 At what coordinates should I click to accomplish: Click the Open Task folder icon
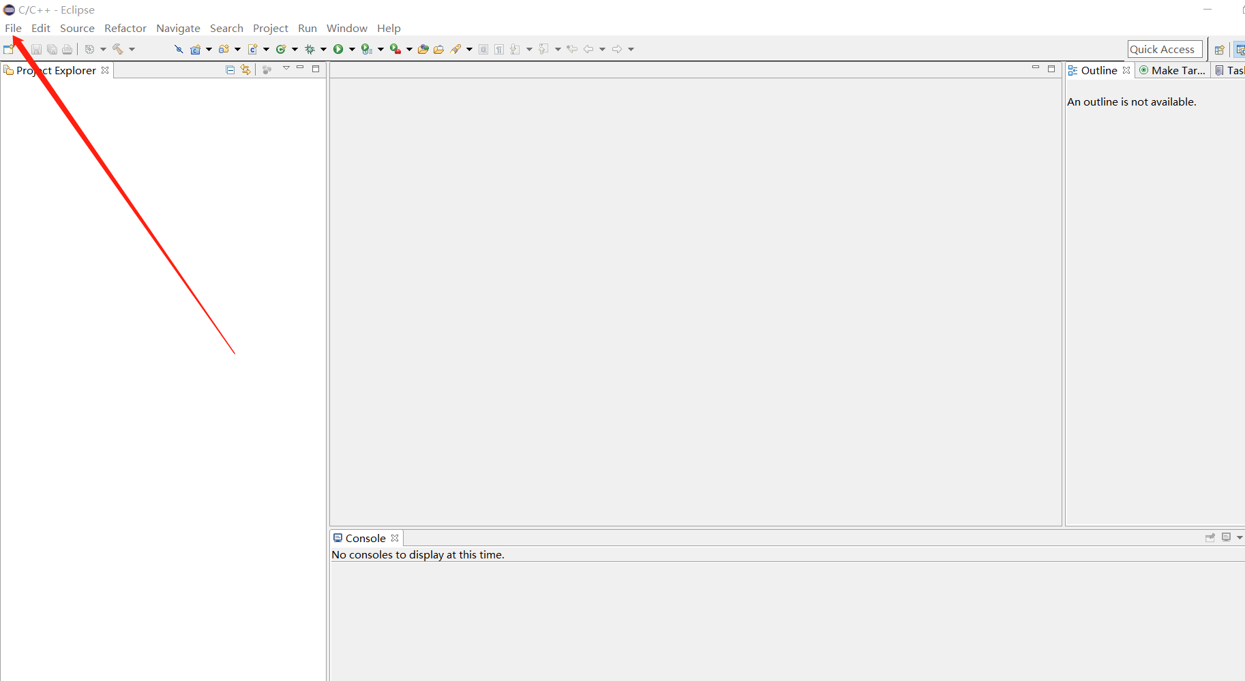tap(438, 49)
